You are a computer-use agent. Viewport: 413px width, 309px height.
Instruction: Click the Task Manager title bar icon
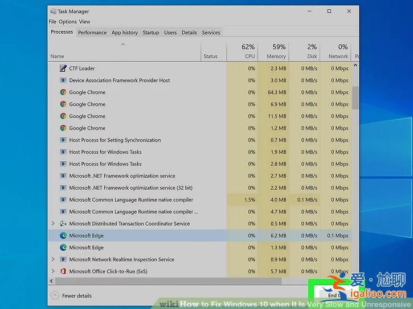point(53,11)
